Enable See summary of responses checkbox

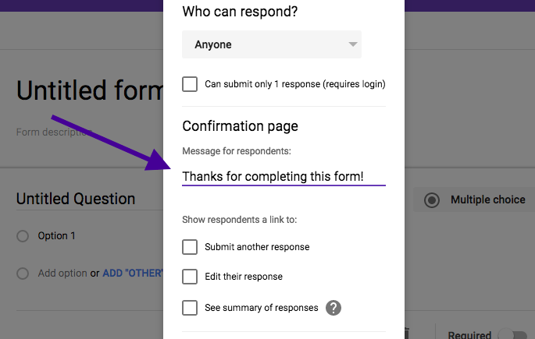click(190, 308)
